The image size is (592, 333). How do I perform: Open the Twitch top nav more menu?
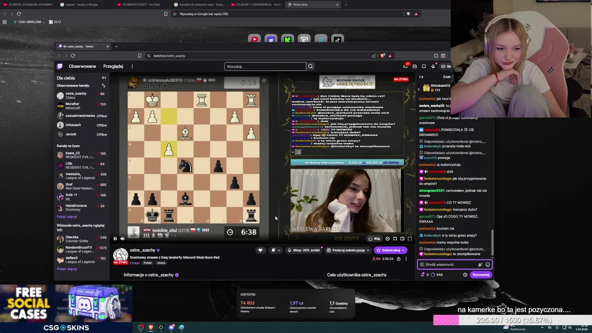[x=132, y=66]
